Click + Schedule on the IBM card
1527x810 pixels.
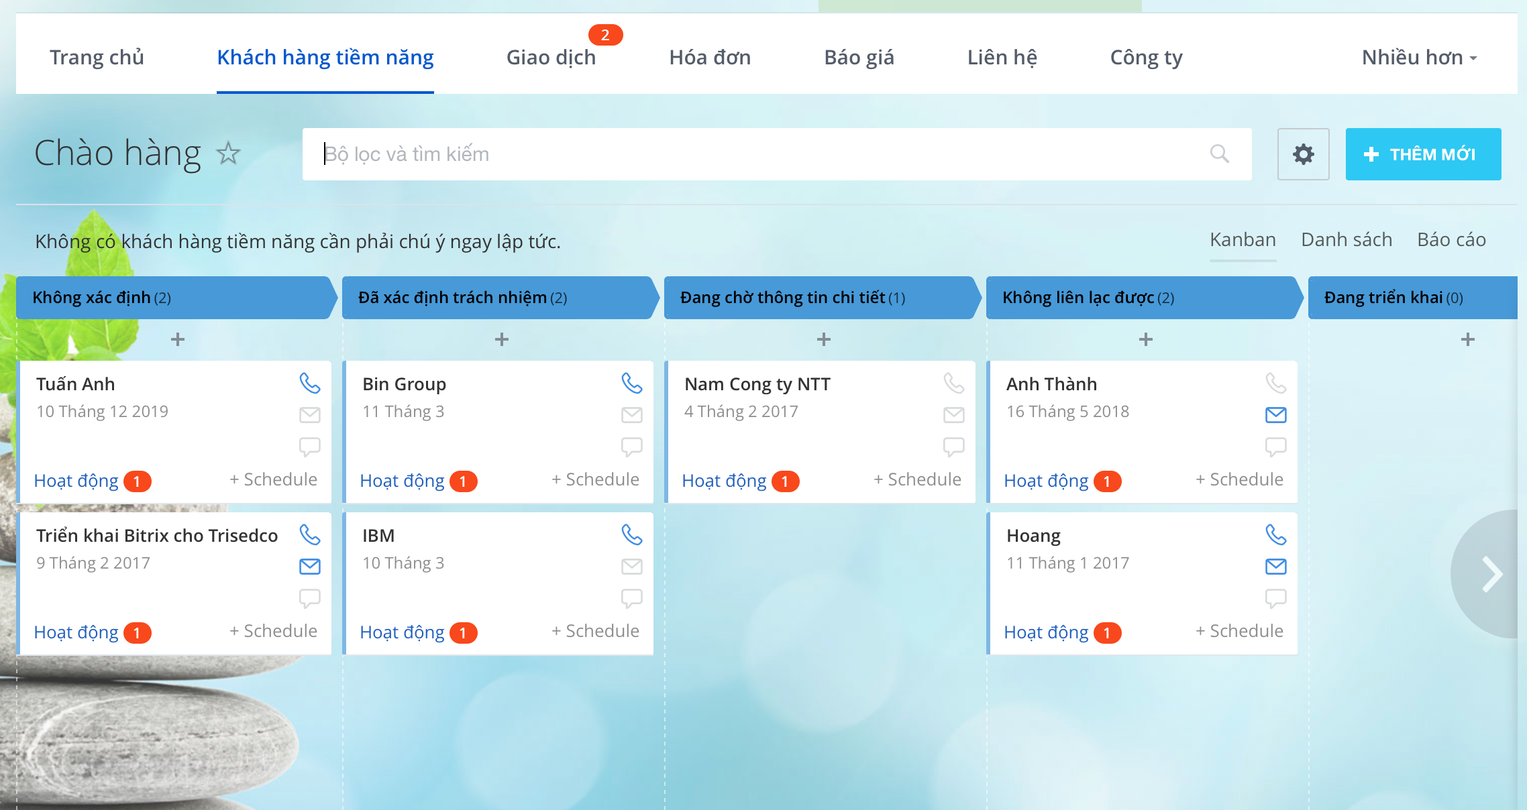(x=595, y=631)
